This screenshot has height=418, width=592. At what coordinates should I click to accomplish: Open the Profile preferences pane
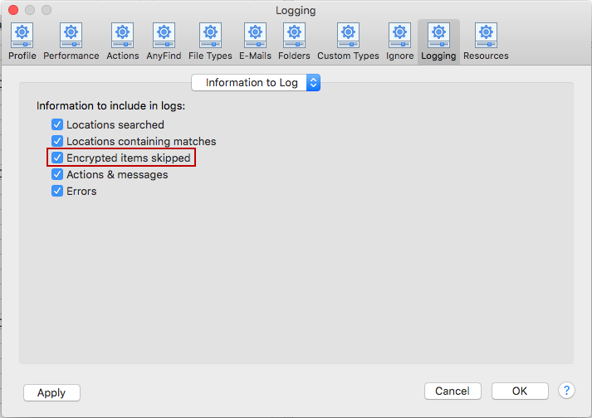22,41
